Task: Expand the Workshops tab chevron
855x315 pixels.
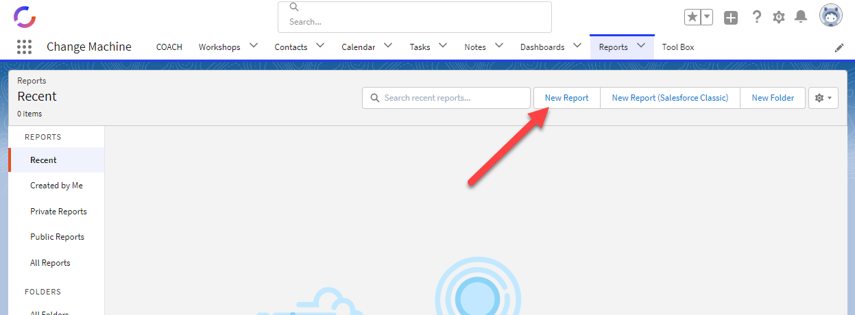Action: [254, 46]
